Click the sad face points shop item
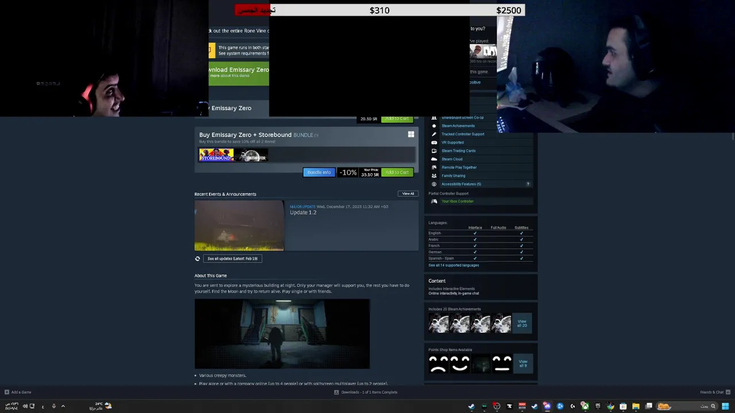The image size is (735, 413). click(x=438, y=363)
